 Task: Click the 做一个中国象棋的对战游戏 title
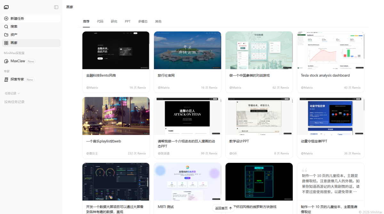coord(250,75)
